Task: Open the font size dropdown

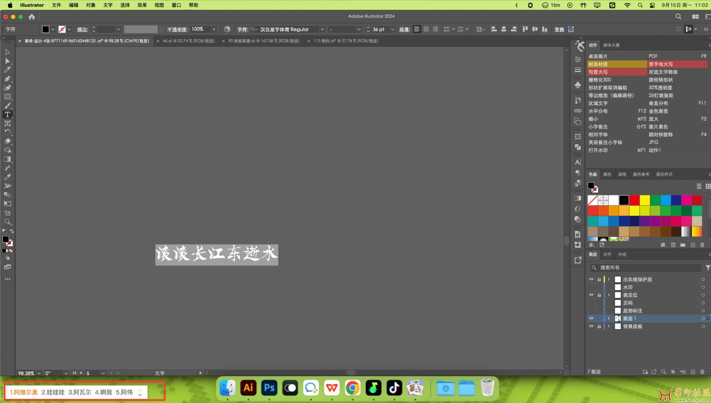Action: tap(393, 29)
